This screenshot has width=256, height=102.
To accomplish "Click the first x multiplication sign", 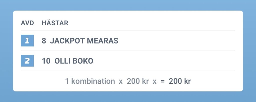I will (121, 81).
